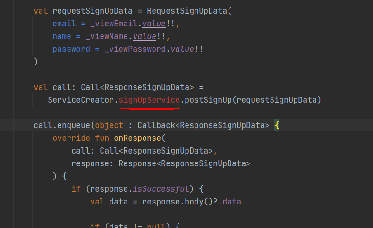
Task: Click response: Response<ResponseSignUpData> parameter
Action: tap(161, 164)
